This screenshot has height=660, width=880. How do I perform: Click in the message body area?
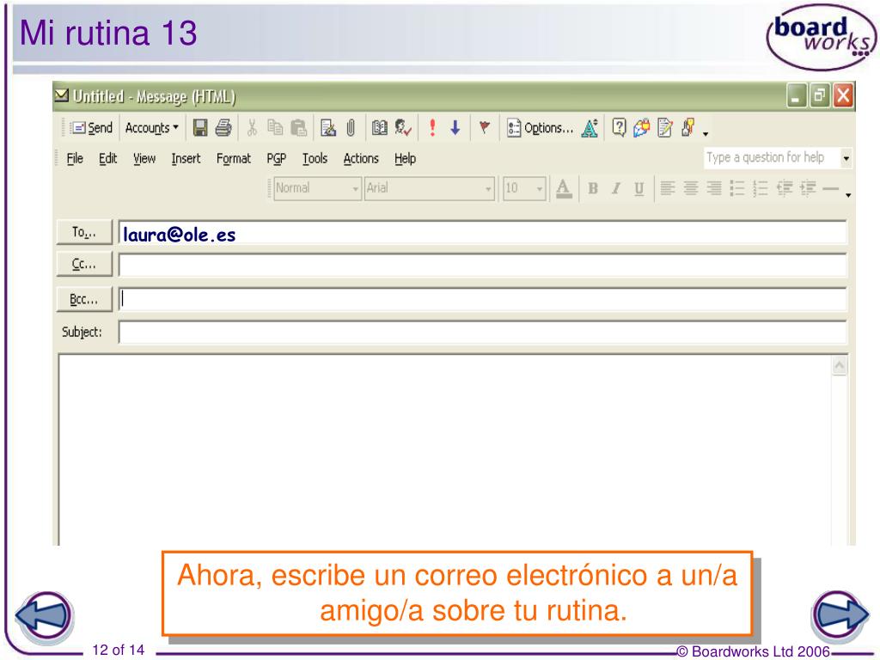pos(444,450)
